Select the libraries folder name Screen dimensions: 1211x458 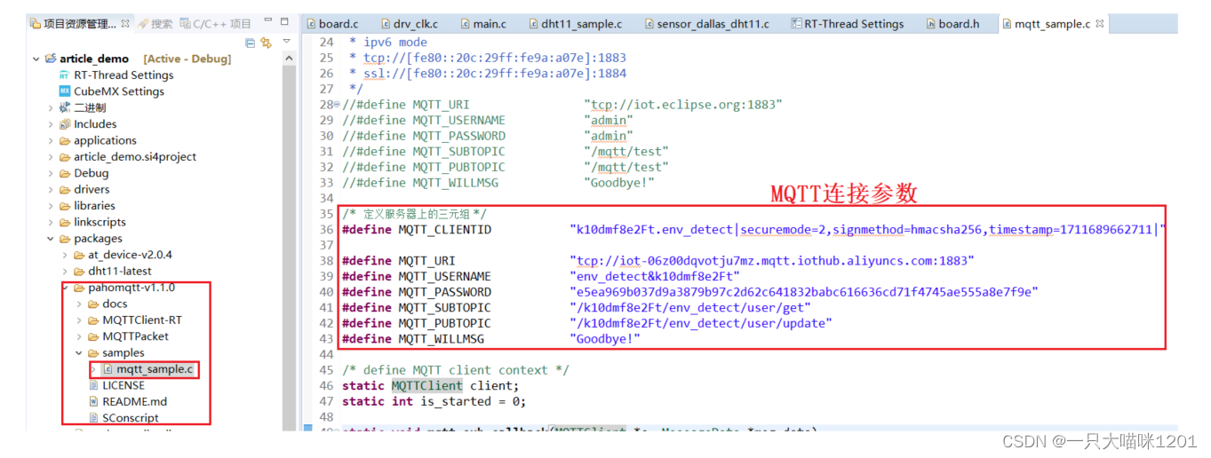[94, 205]
